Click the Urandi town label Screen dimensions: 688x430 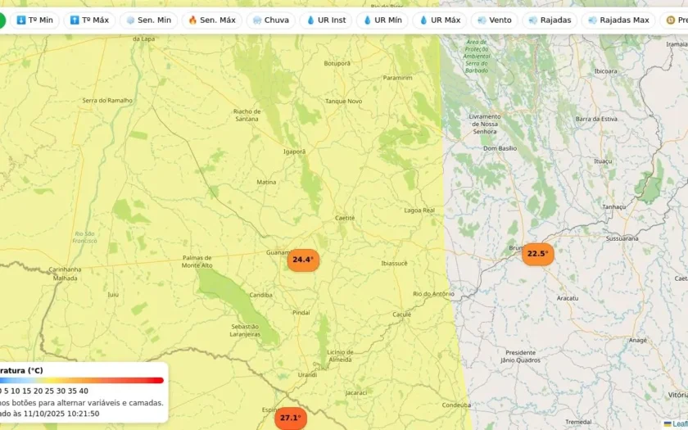point(307,375)
